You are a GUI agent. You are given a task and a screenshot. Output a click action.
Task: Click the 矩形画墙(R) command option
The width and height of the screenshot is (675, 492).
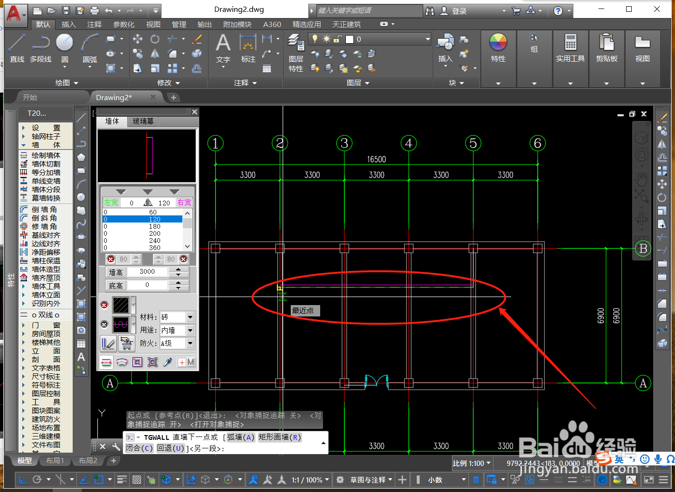(280, 437)
